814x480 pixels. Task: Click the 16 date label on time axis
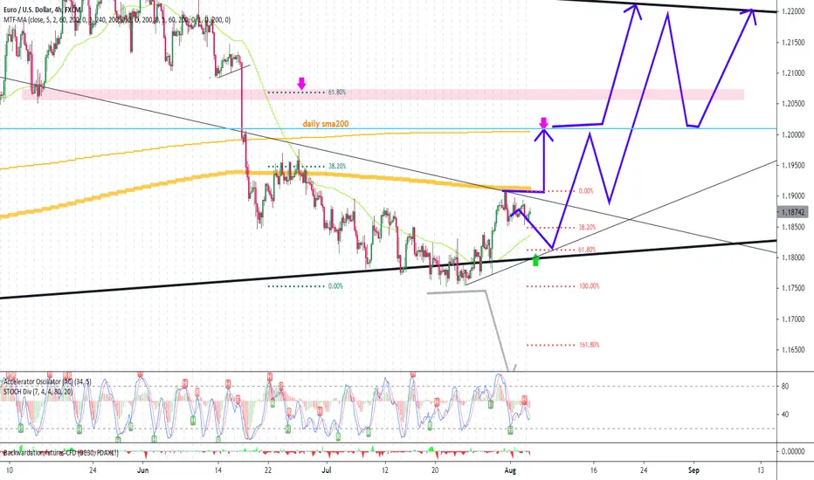(x=594, y=470)
